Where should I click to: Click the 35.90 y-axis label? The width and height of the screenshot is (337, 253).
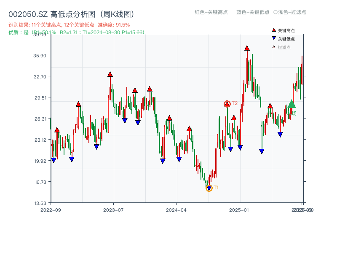[40, 56]
